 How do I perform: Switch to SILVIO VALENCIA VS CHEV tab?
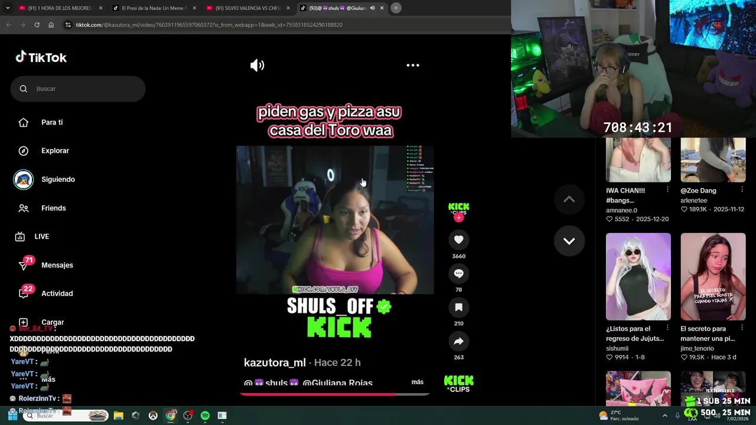pyautogui.click(x=247, y=8)
